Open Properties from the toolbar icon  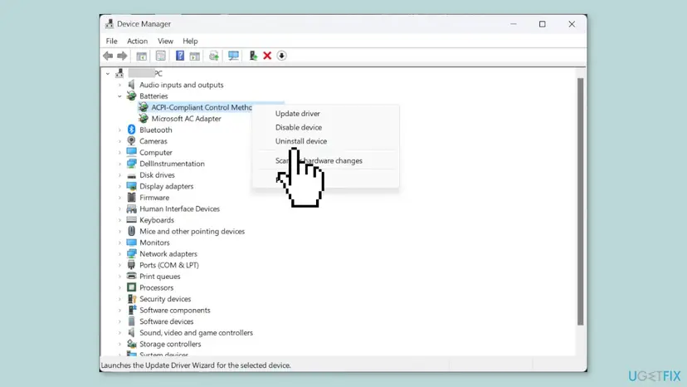pos(161,56)
